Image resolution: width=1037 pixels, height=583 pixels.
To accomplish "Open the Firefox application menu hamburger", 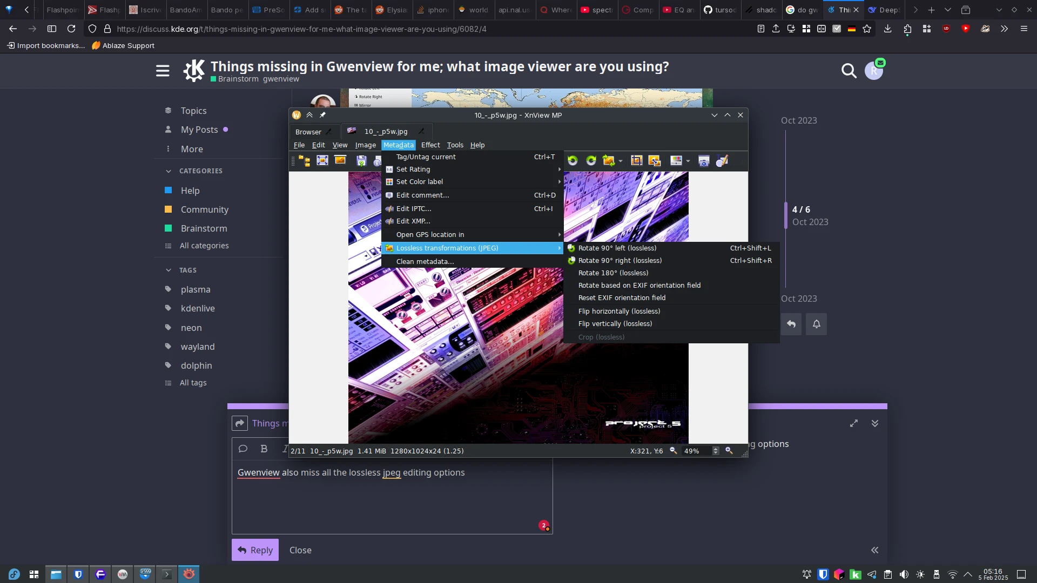I will pyautogui.click(x=1023, y=29).
